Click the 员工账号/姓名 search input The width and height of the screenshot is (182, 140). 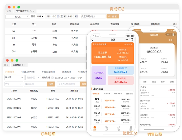pyautogui.click(x=93, y=16)
